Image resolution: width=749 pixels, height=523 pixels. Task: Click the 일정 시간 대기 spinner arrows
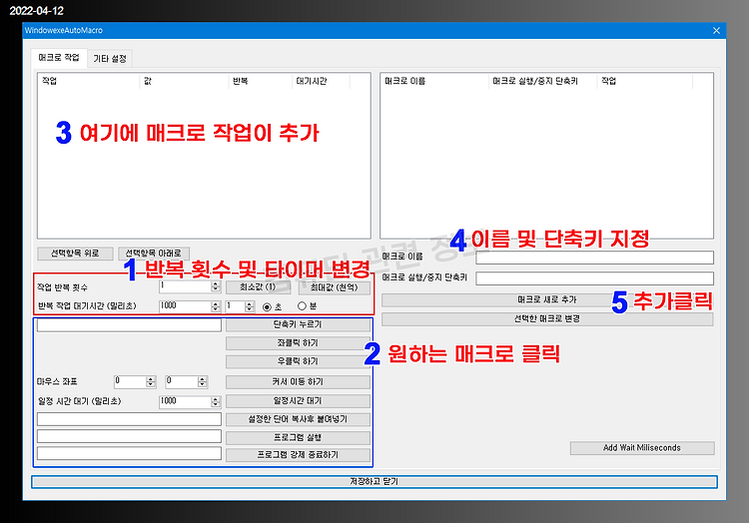tap(216, 402)
